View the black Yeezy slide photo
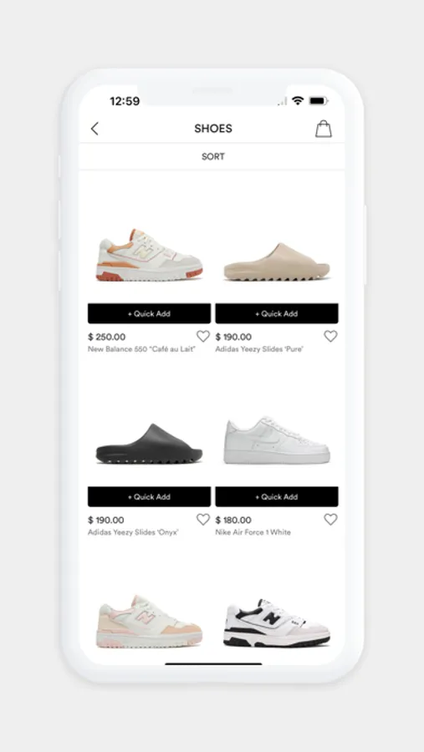424x752 pixels. [149, 444]
